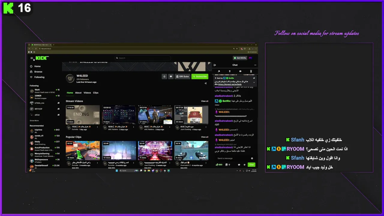Click the Gift Subs button

(182, 76)
